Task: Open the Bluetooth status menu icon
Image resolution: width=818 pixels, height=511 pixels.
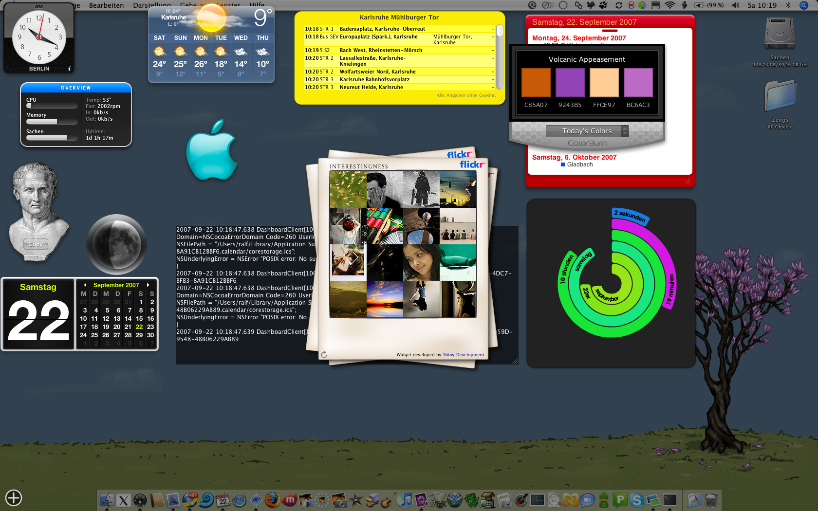Action: (788, 5)
